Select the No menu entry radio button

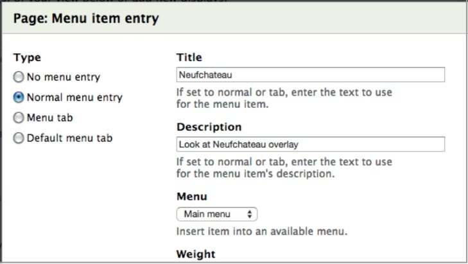(x=19, y=78)
